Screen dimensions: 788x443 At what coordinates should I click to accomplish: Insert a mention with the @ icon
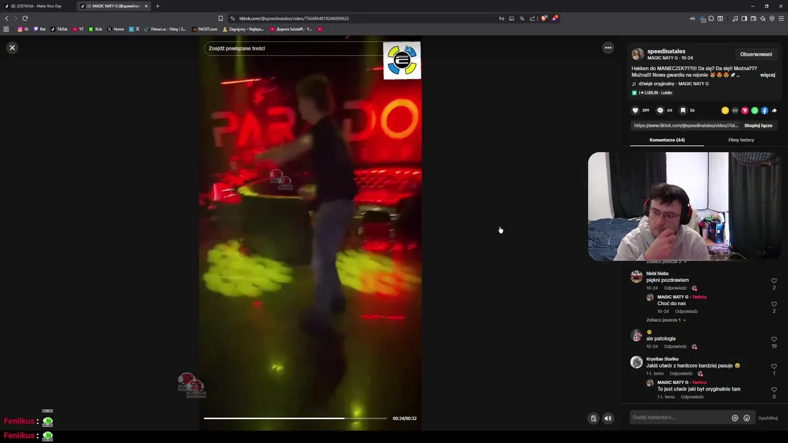[x=734, y=418]
